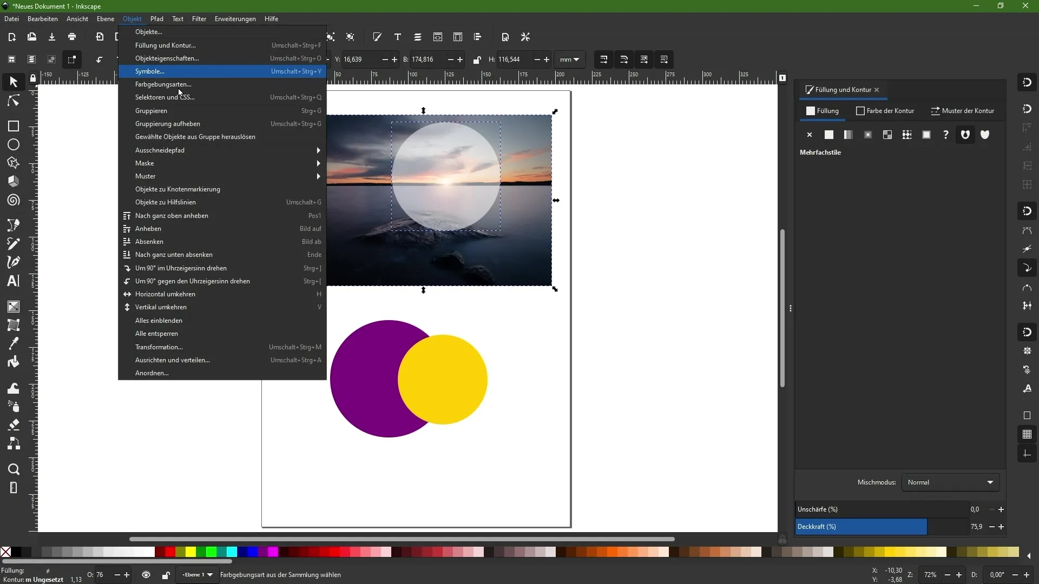Click the Save document icon
The width and height of the screenshot is (1039, 584).
coord(52,37)
